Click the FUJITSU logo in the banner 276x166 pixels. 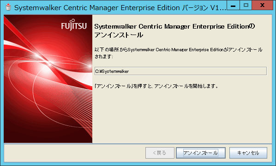[74, 26]
